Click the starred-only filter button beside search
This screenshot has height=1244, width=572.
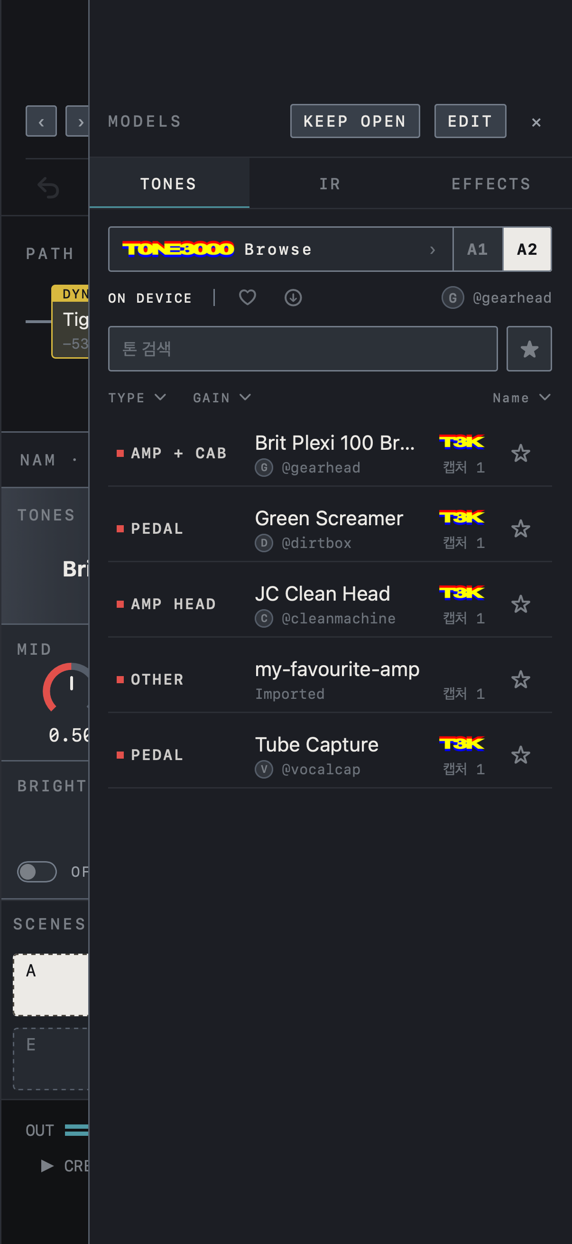tap(529, 349)
